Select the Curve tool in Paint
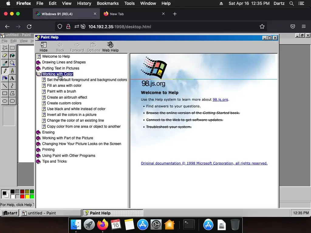311x233 pixels. coord(12,86)
